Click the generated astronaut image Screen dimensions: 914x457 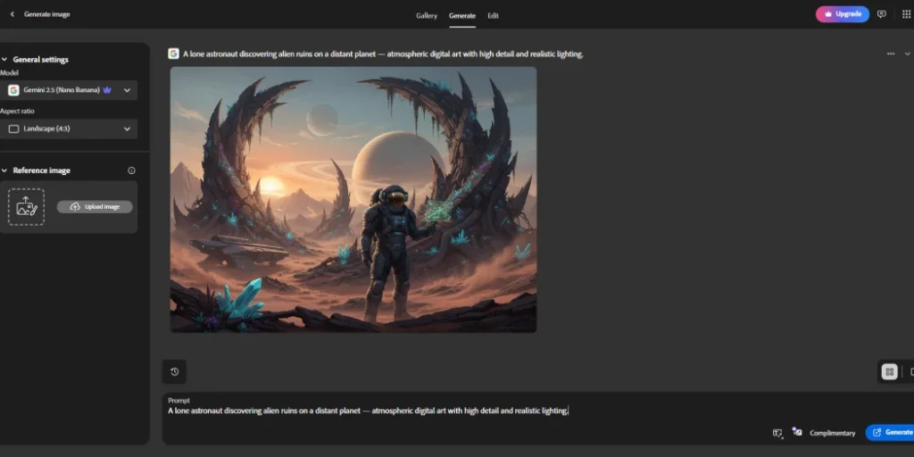tap(353, 199)
